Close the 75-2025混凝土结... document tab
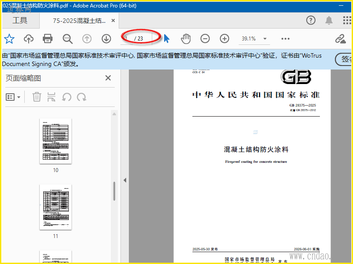 click(113, 21)
